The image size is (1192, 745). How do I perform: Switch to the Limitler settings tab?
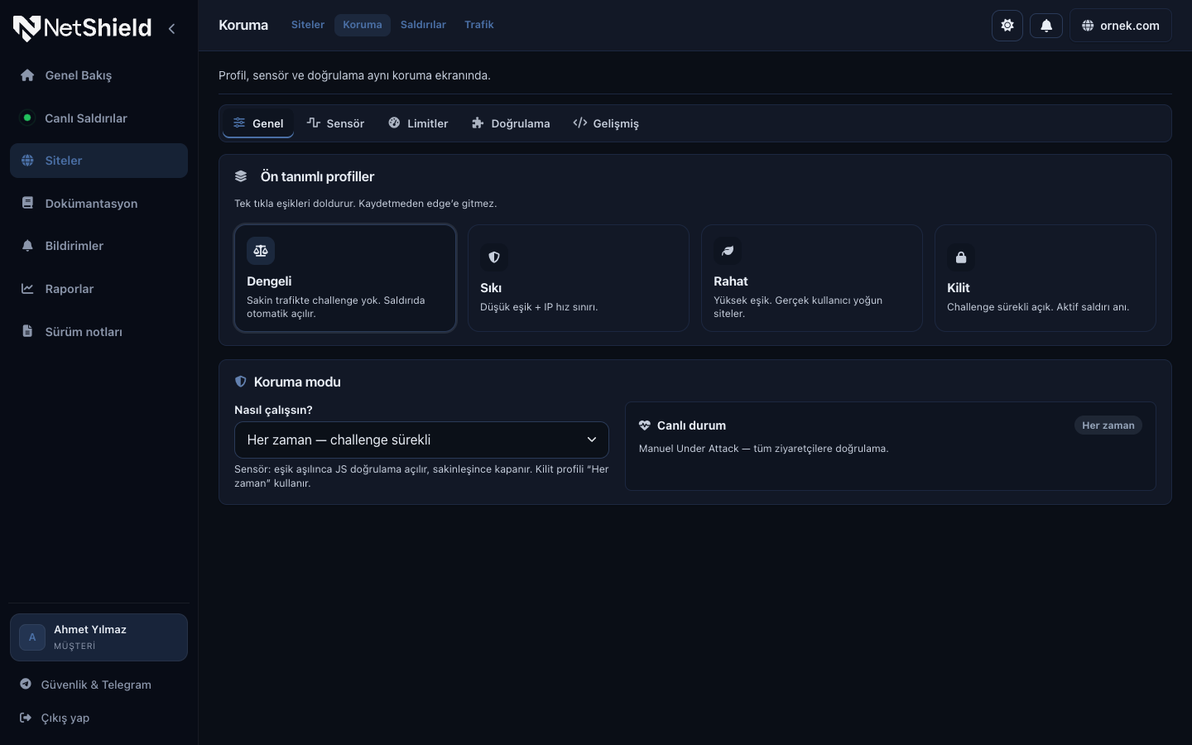tap(418, 123)
